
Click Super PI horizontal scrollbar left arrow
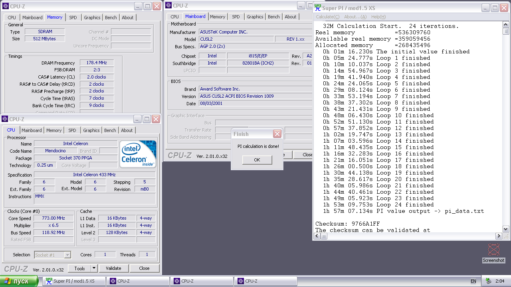point(317,236)
